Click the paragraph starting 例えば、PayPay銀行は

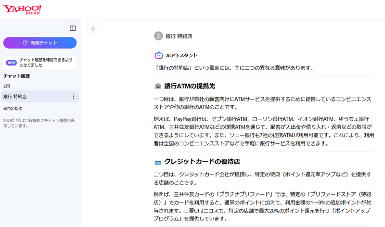(x=264, y=131)
